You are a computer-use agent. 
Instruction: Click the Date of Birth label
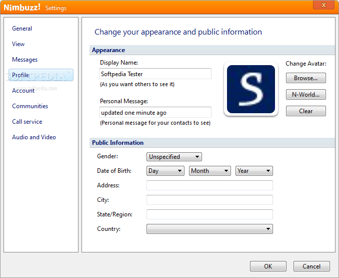pyautogui.click(x=114, y=171)
